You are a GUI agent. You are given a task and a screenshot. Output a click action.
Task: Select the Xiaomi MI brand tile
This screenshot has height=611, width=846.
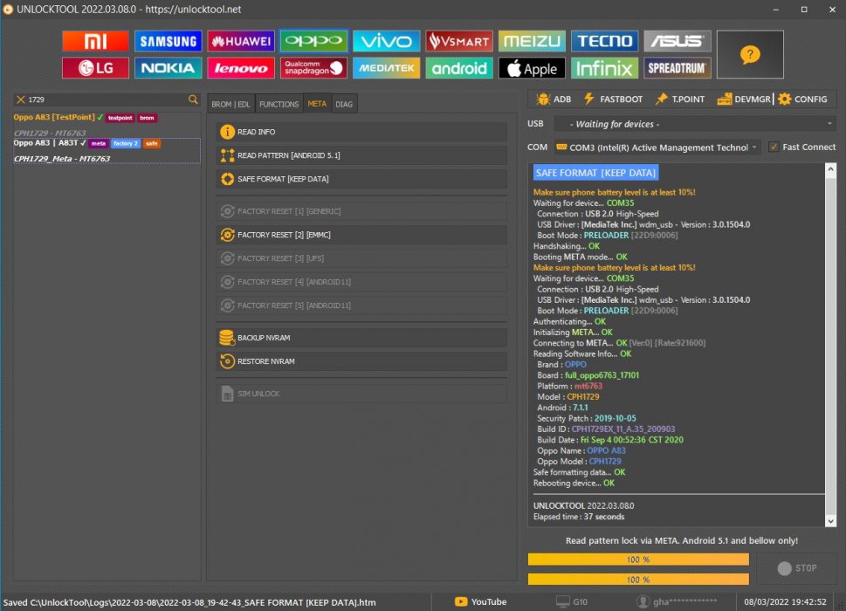click(x=95, y=41)
